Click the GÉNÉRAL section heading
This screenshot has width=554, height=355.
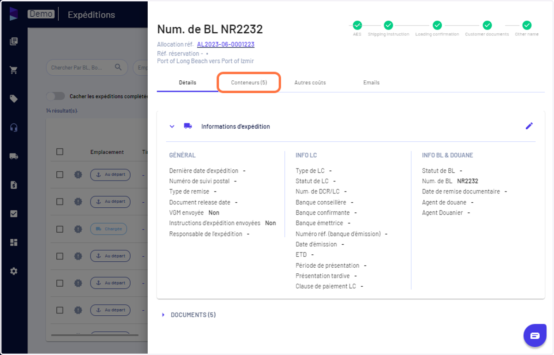point(182,155)
